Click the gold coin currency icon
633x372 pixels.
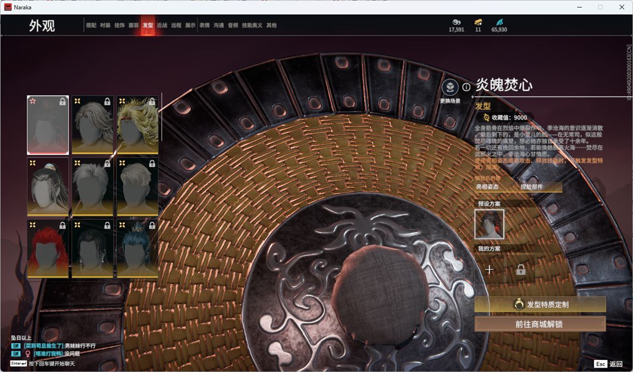point(456,22)
